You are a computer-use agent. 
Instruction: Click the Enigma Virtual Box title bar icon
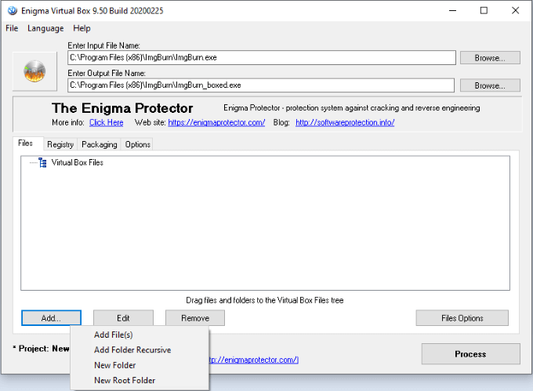[13, 11]
